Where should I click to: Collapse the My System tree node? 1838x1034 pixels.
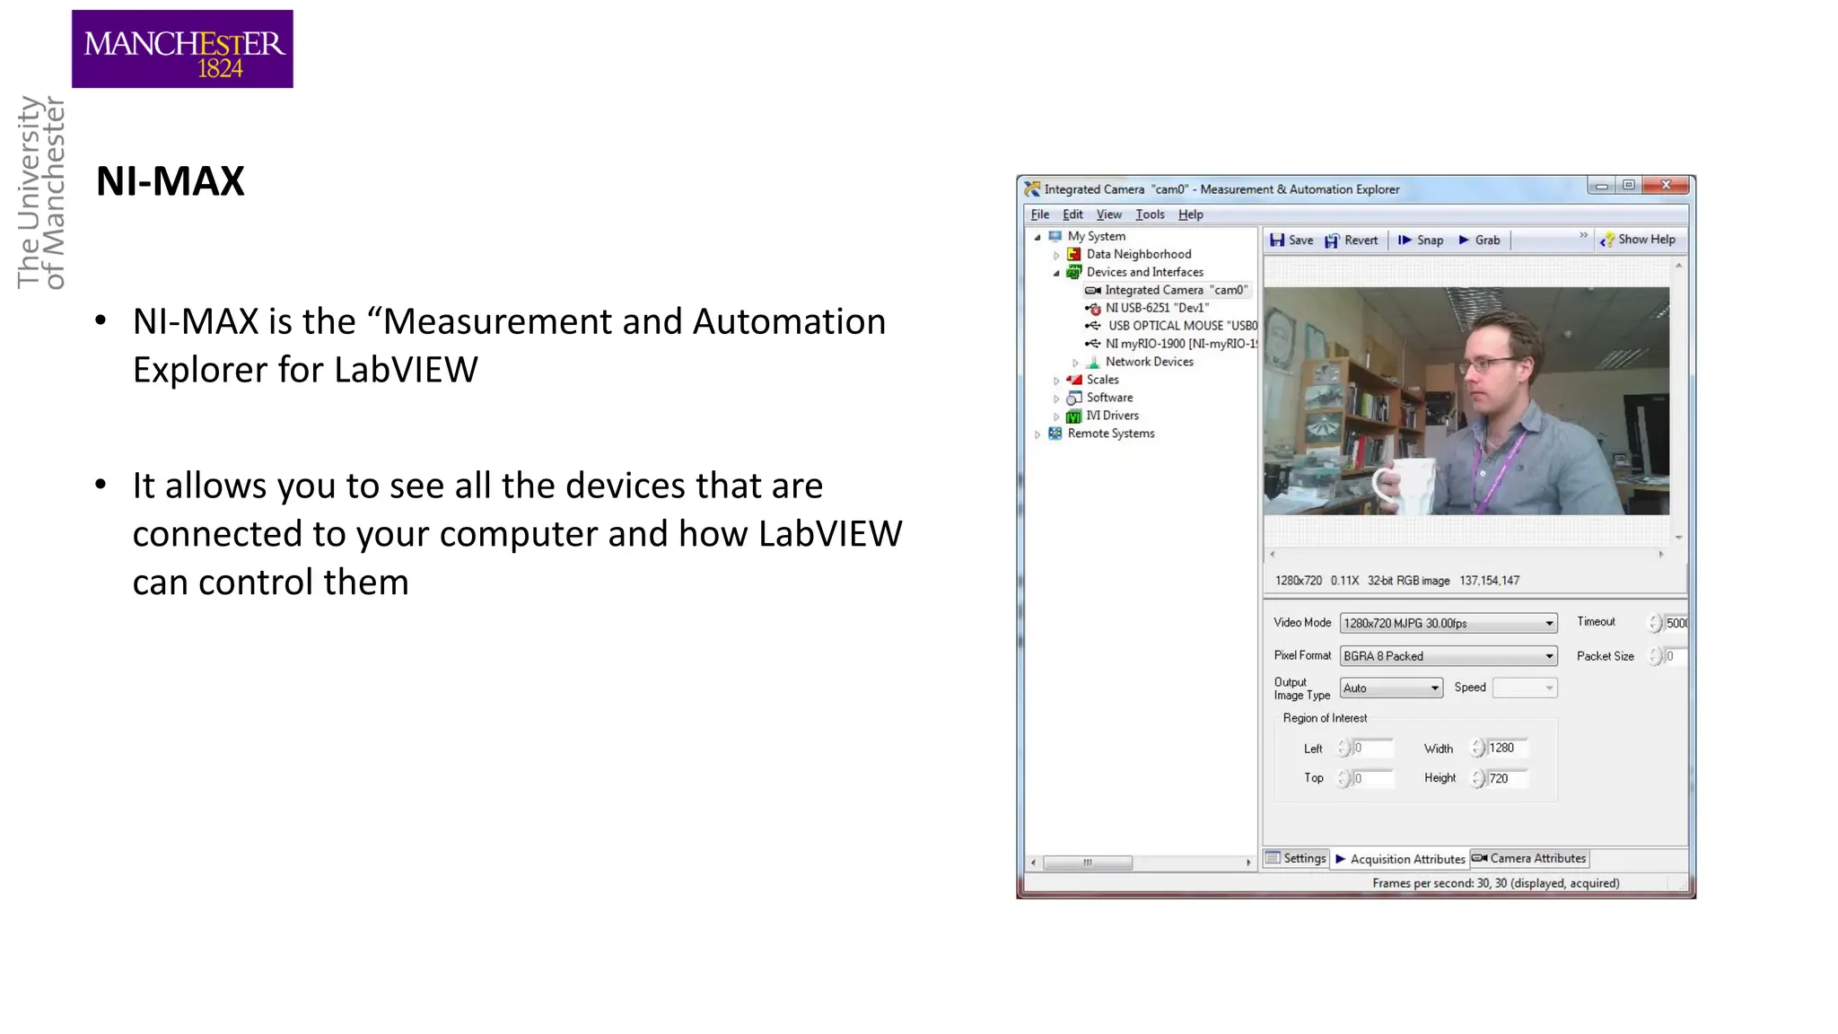tap(1038, 237)
